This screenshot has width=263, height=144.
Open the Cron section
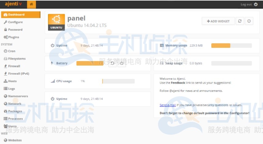(x=12, y=51)
